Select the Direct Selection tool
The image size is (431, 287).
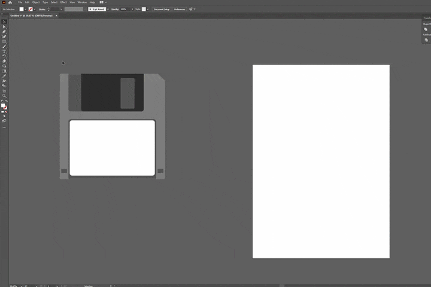[x=4, y=27]
